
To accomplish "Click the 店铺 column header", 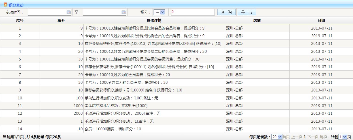I will [257, 20].
